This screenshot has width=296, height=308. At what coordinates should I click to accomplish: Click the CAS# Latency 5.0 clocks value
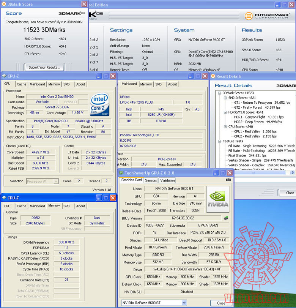[x=66, y=253]
